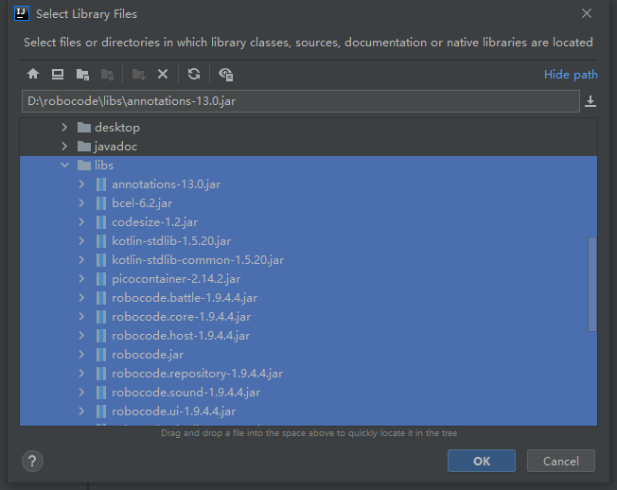The image size is (617, 490).
Task: Click the Module directory toolbar icon
Action: point(107,74)
